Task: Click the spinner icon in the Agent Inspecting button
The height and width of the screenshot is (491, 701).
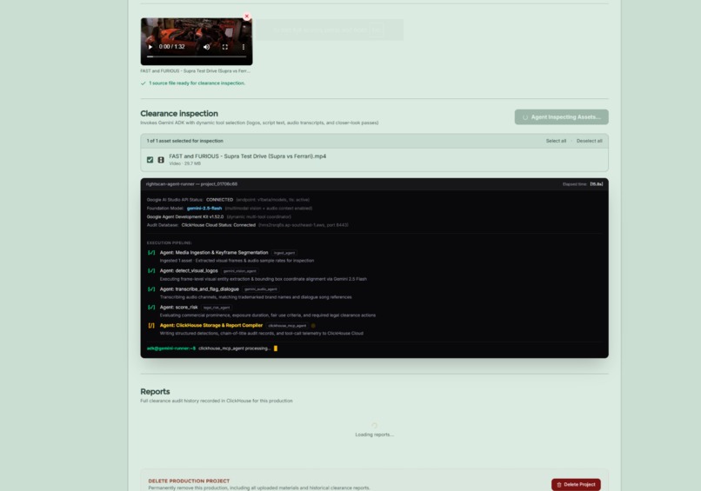Action: pos(525,117)
